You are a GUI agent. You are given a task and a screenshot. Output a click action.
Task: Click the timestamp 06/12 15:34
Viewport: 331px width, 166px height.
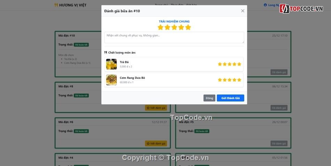click(280, 86)
